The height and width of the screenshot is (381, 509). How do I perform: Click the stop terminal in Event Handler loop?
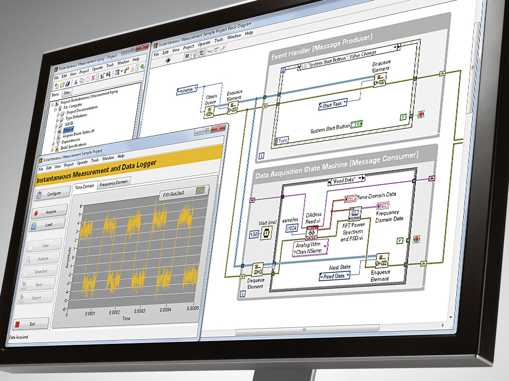click(x=421, y=114)
